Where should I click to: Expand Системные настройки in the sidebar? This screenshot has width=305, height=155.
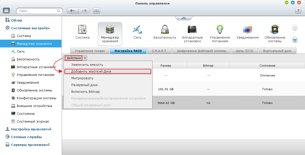tap(31, 28)
